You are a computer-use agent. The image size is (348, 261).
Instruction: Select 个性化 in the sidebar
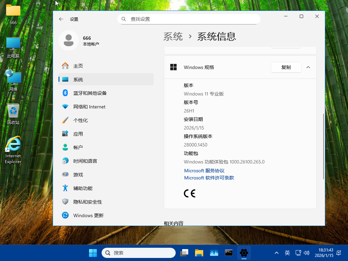[x=81, y=120]
